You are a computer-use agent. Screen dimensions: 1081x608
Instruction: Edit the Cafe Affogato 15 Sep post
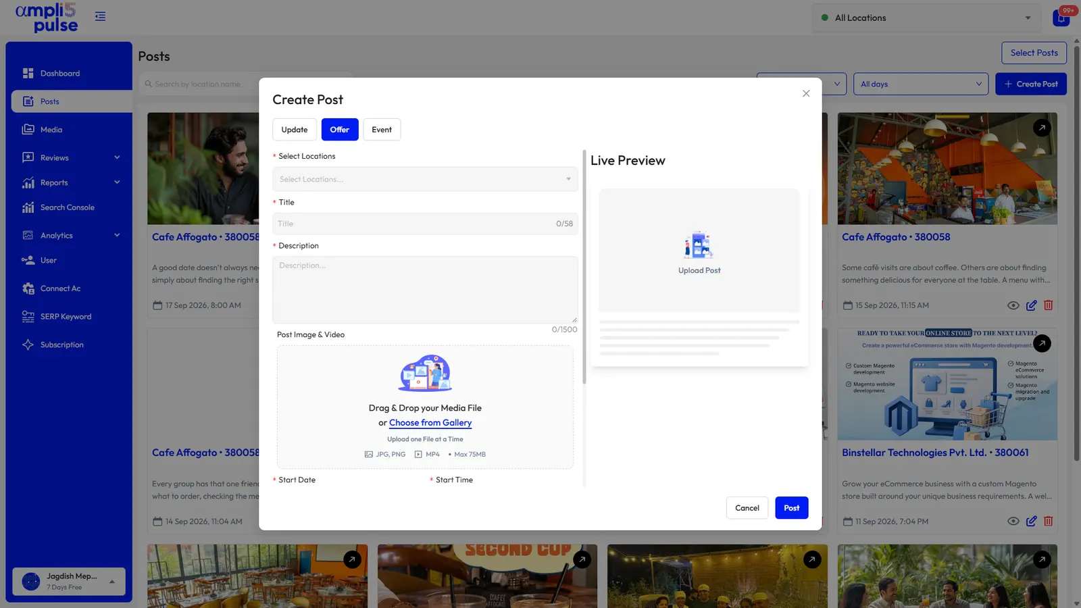[1031, 305]
